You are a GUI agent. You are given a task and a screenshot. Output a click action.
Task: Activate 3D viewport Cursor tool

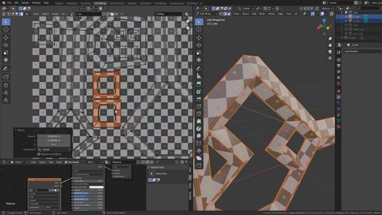[199, 29]
